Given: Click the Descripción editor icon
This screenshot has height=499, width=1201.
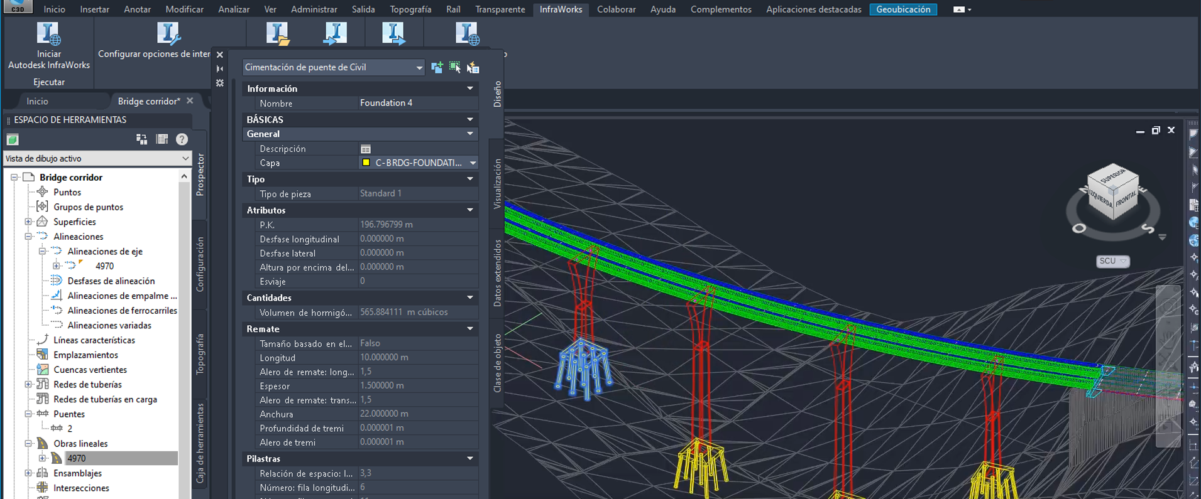Looking at the screenshot, I should tap(366, 149).
